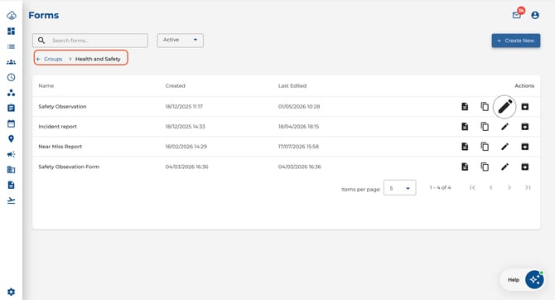Edit the Safety Observation form
The image size is (555, 300).
point(504,107)
